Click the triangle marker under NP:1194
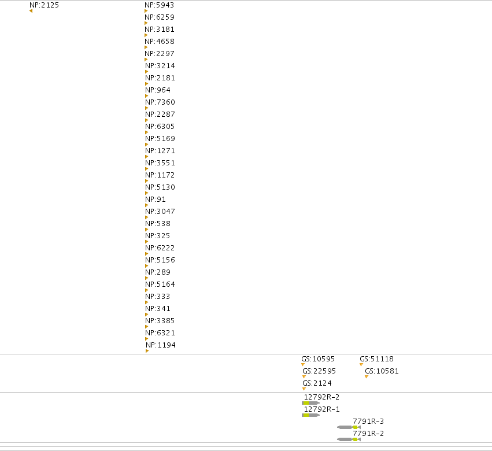 [147, 351]
